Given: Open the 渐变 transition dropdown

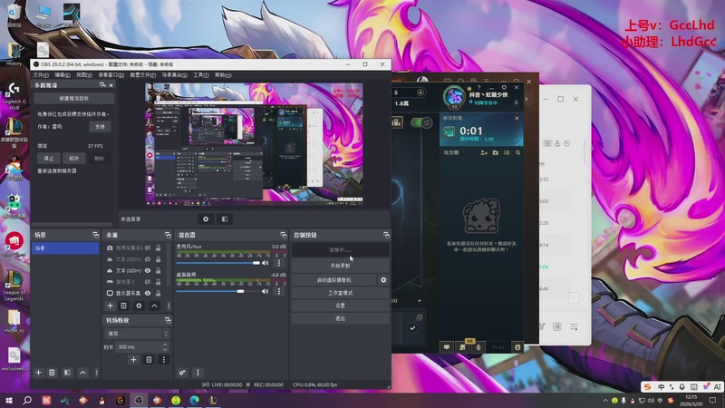Looking at the screenshot, I should tap(138, 334).
